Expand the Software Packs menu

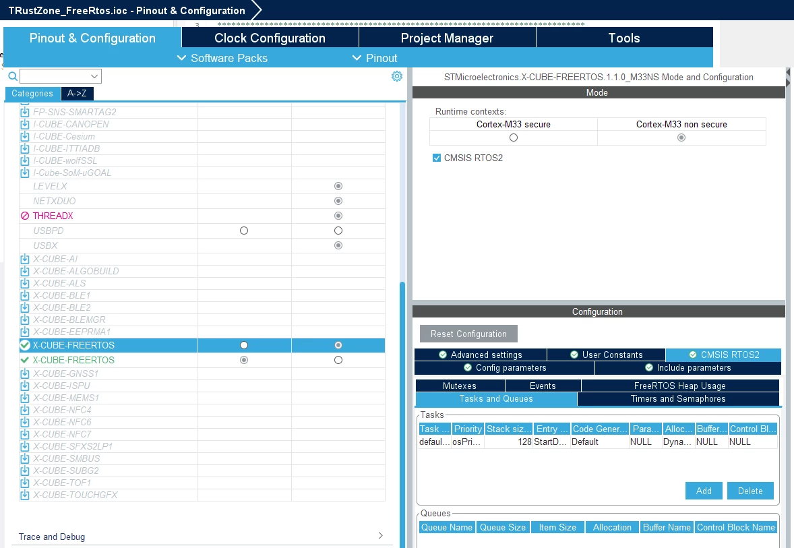(x=222, y=58)
